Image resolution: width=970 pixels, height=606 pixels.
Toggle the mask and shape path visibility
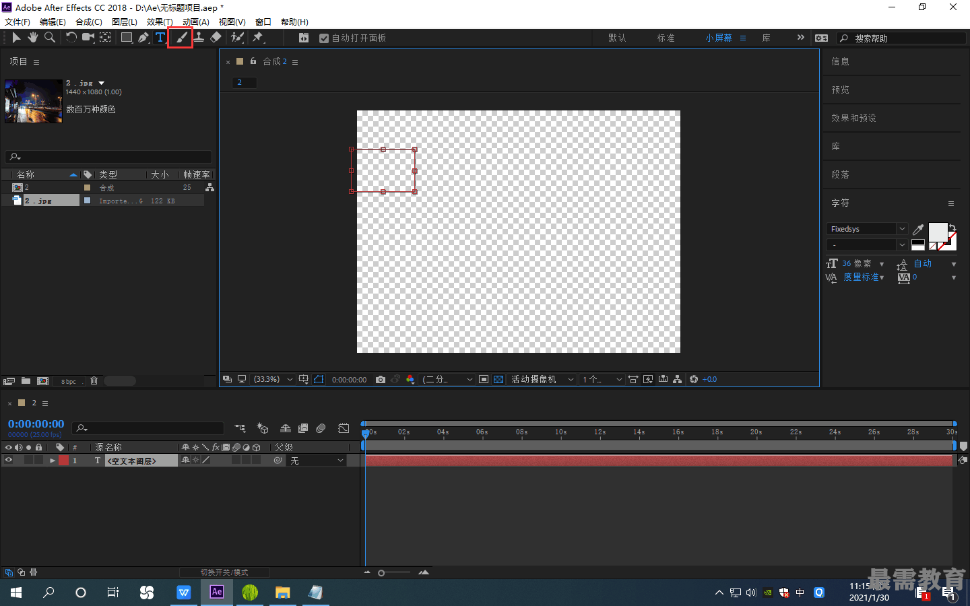pos(319,380)
